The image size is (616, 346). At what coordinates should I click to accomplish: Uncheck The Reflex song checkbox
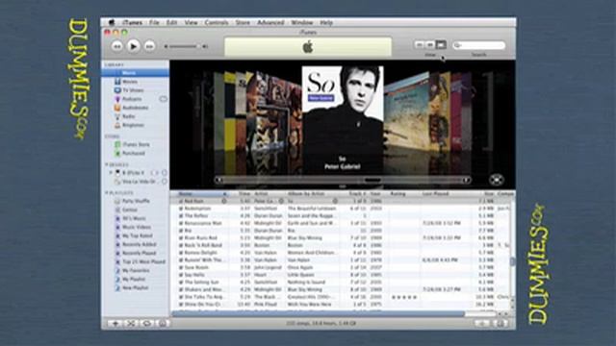[x=181, y=215]
